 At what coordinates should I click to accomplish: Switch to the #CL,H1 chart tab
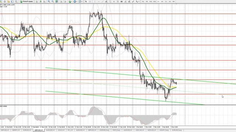[x=70, y=130]
